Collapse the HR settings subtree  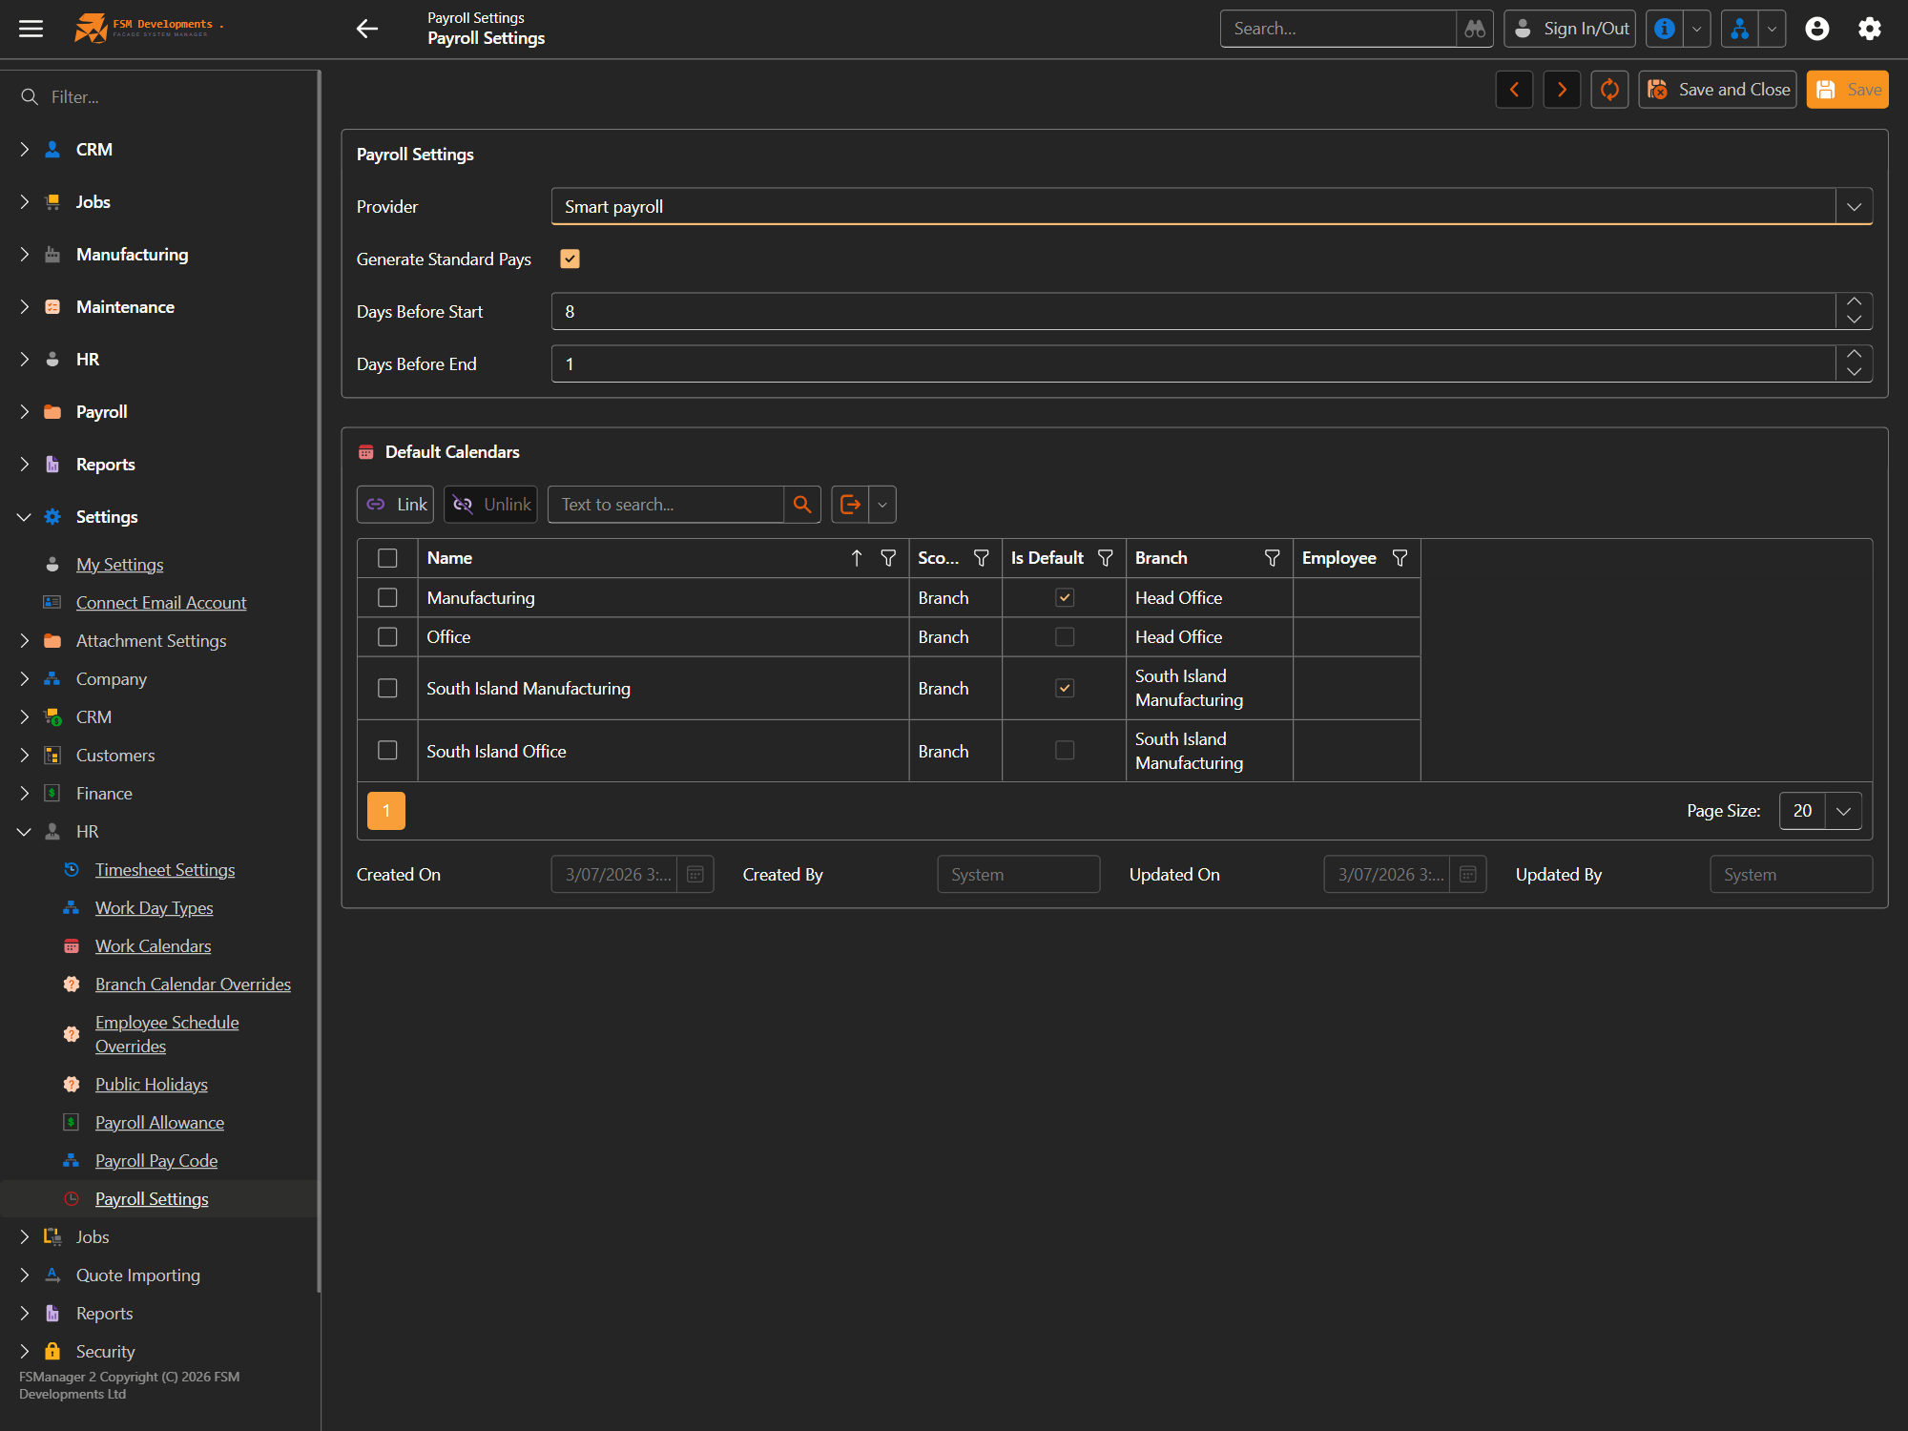point(24,832)
